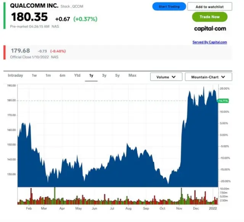Click the capital.com logo
This screenshot has width=244, height=222.
click(x=210, y=29)
